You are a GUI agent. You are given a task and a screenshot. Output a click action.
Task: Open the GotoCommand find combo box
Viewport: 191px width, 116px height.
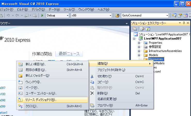click(x=167, y=15)
